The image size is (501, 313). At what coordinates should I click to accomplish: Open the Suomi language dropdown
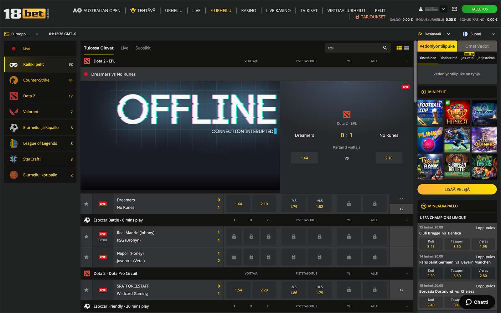click(479, 34)
